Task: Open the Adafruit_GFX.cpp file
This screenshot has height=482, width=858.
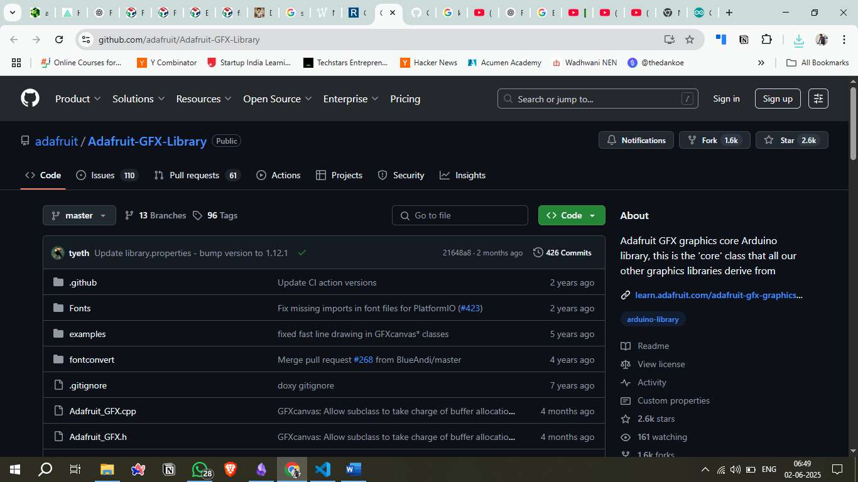Action: point(102,411)
